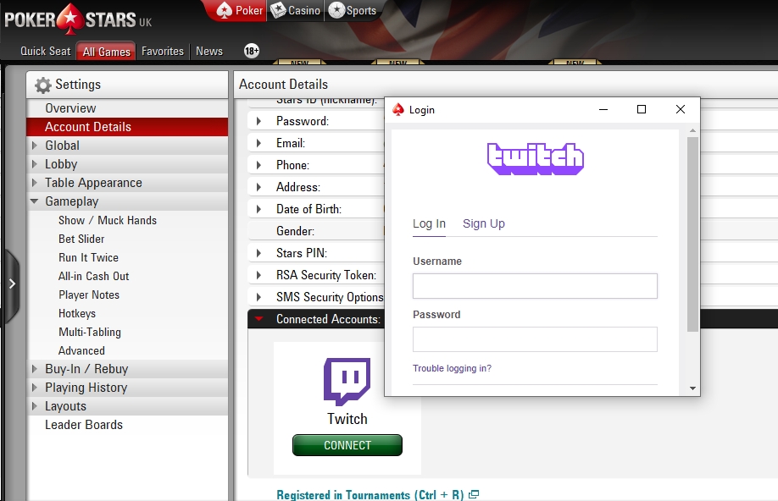This screenshot has width=778, height=501.
Task: Maximize the Login window
Action: tap(642, 109)
